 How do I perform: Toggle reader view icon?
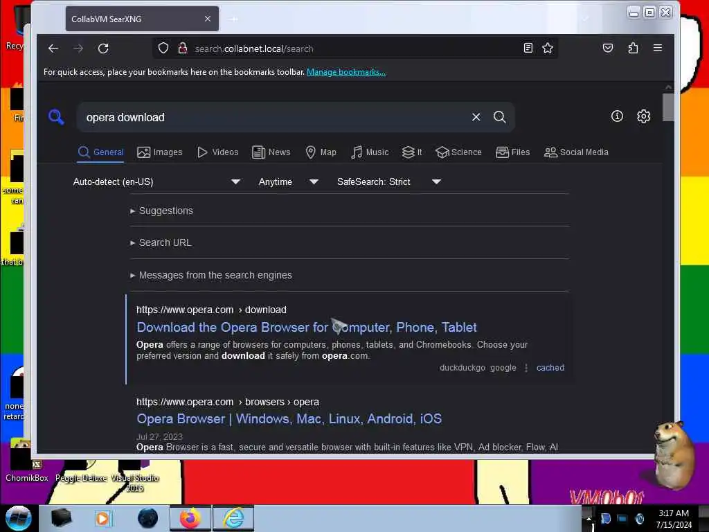[528, 48]
